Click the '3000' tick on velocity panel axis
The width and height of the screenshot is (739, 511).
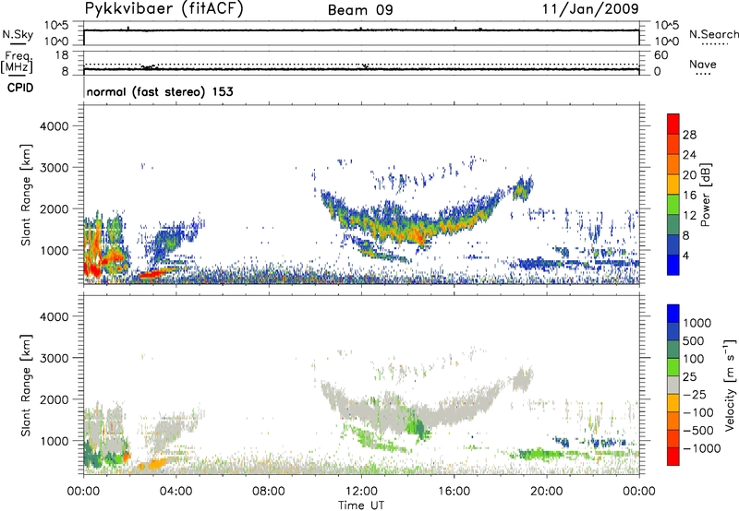pyautogui.click(x=54, y=358)
